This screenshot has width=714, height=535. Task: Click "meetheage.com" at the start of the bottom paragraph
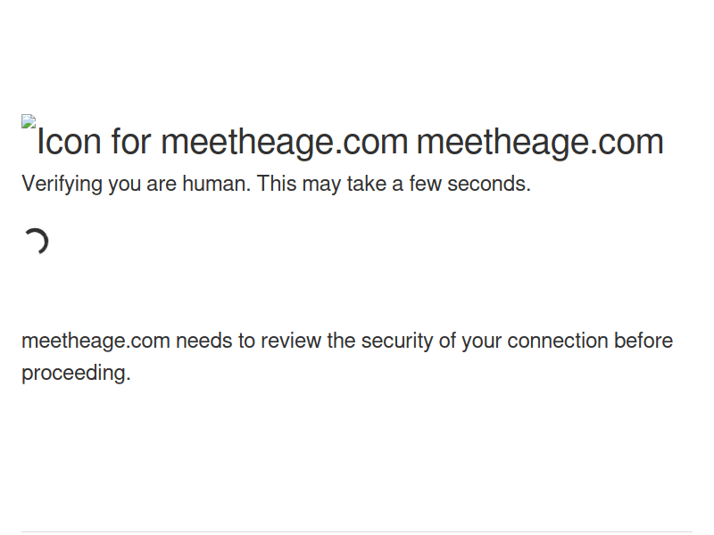pyautogui.click(x=95, y=341)
